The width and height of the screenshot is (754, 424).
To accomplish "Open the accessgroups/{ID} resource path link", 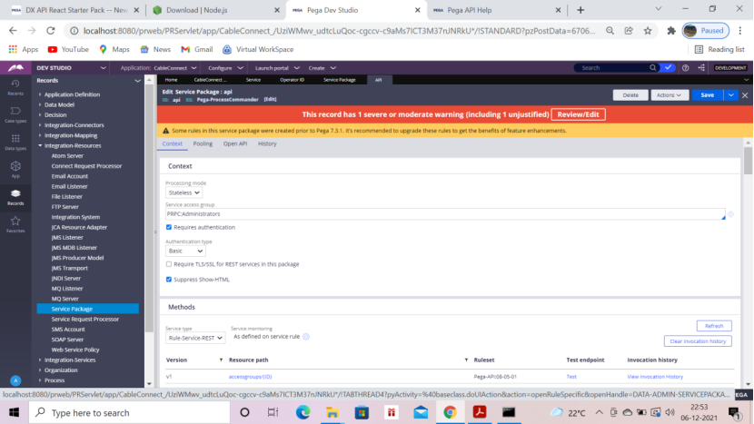I will click(x=250, y=377).
